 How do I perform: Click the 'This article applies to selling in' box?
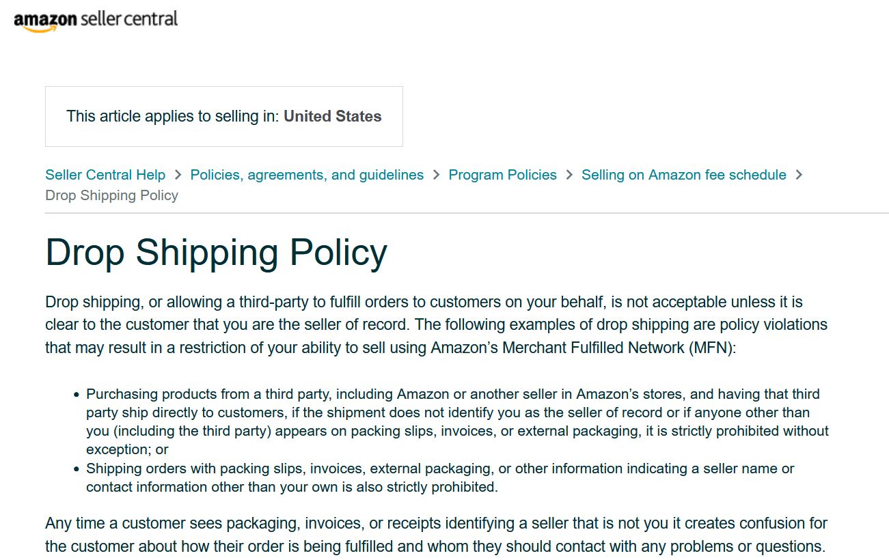point(223,116)
